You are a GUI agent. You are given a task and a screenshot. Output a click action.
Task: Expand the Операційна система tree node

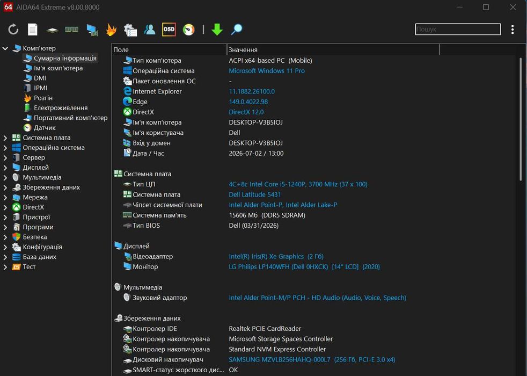(x=5, y=148)
